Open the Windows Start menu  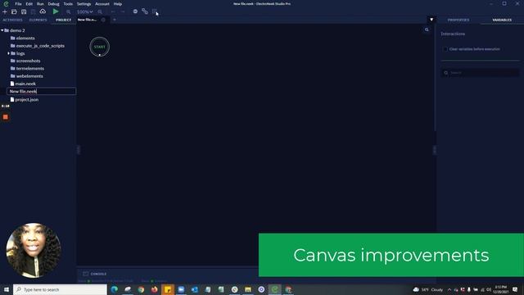(x=7, y=289)
